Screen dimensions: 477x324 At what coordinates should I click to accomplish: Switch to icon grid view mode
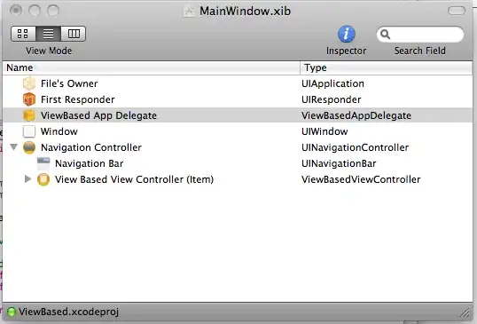23,34
